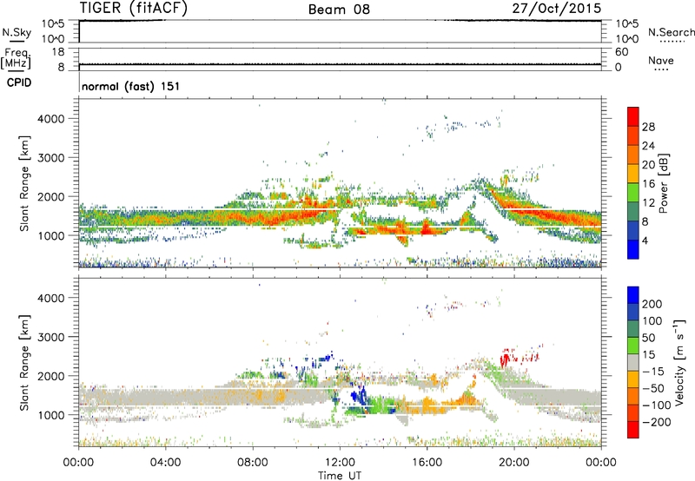Click the Slant Range label of velocity panel

(24, 363)
